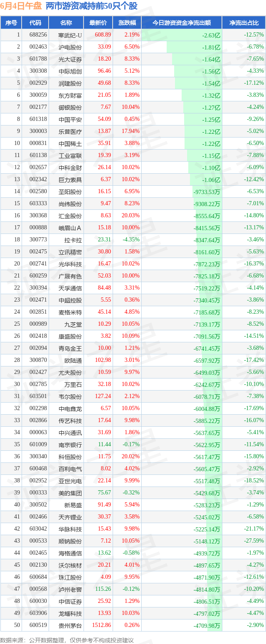
Task: Select stock name 尚纬股份
Action: pos(70,204)
